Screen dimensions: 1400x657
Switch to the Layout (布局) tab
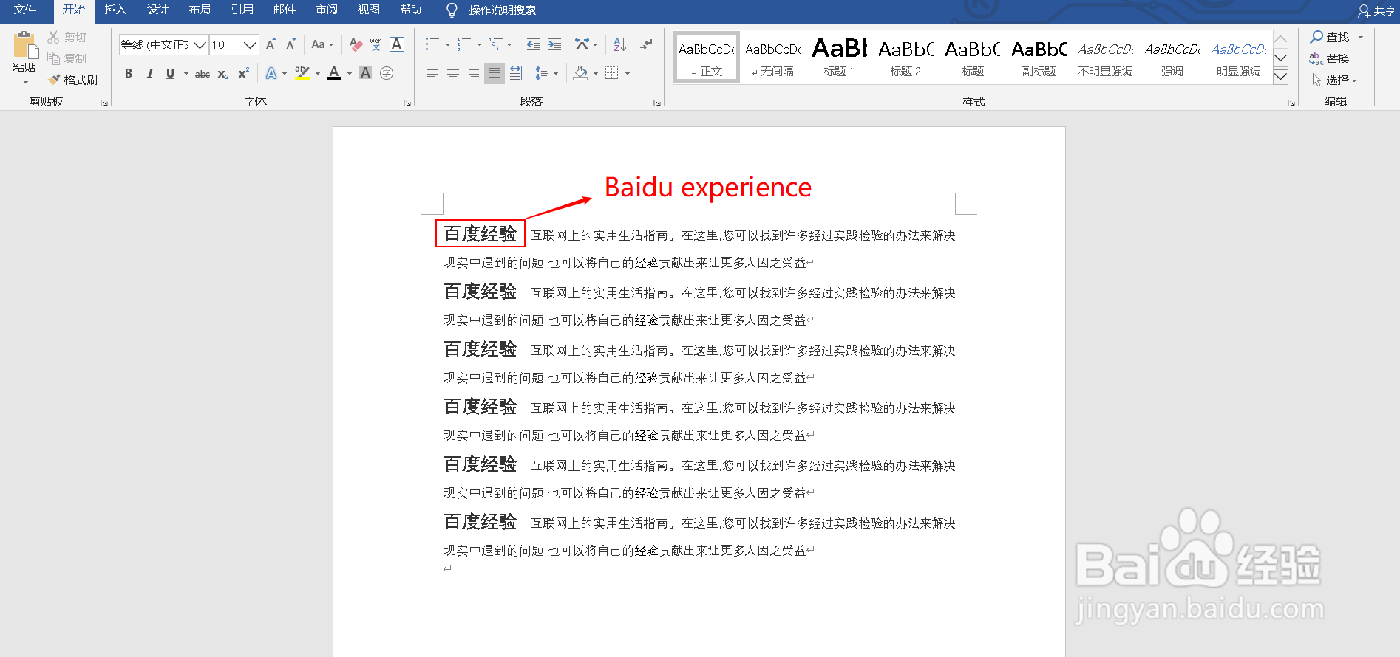[200, 10]
